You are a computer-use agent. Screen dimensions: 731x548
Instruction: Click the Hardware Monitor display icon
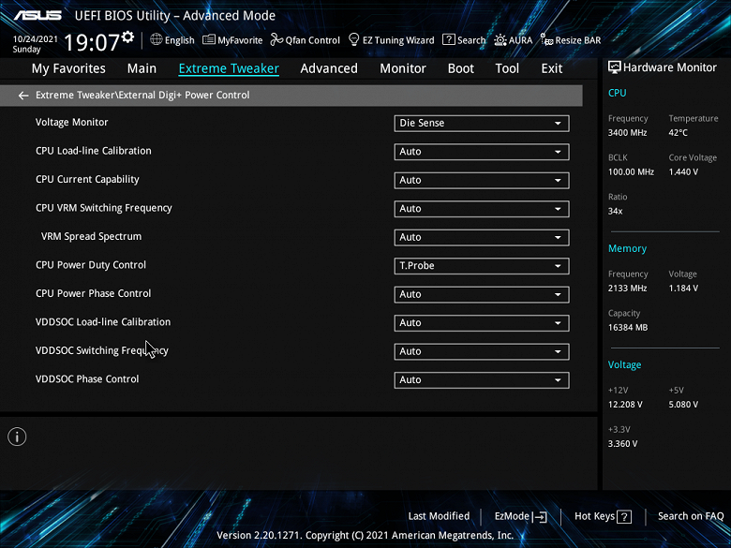[x=615, y=67]
